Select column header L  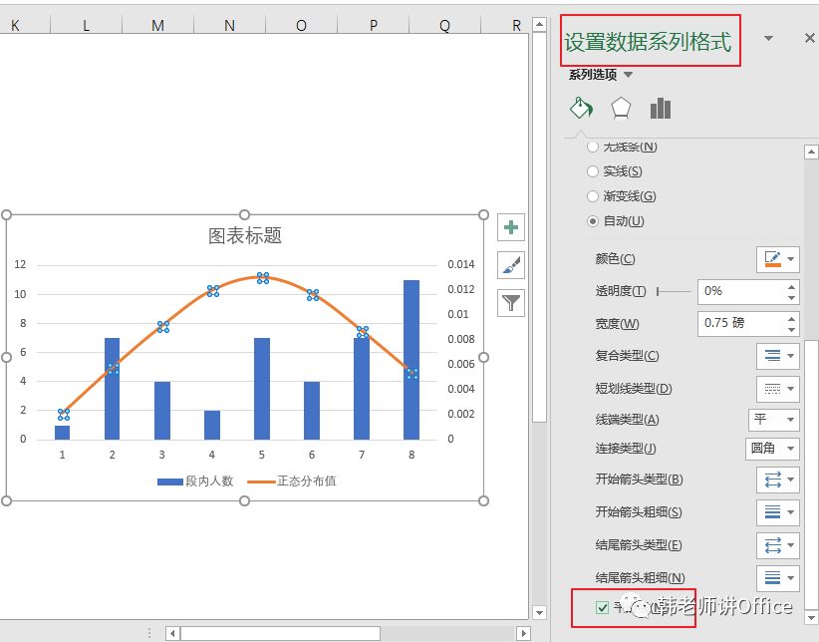coord(86,25)
